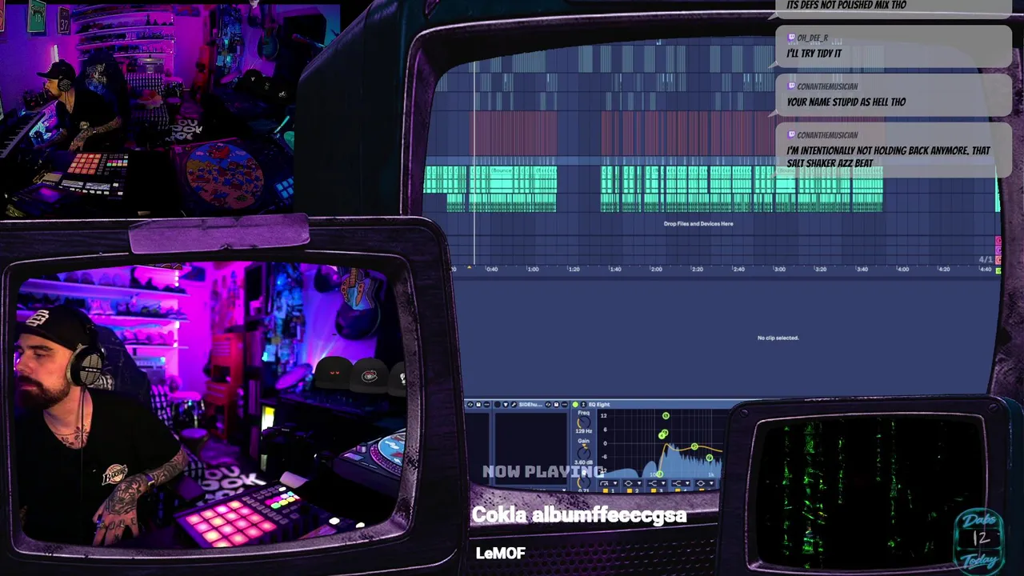This screenshot has height=576, width=1024.
Task: Click hot-swap icon on SIDEhu device
Action: (x=548, y=405)
